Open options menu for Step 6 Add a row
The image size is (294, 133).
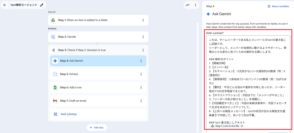coord(141,87)
